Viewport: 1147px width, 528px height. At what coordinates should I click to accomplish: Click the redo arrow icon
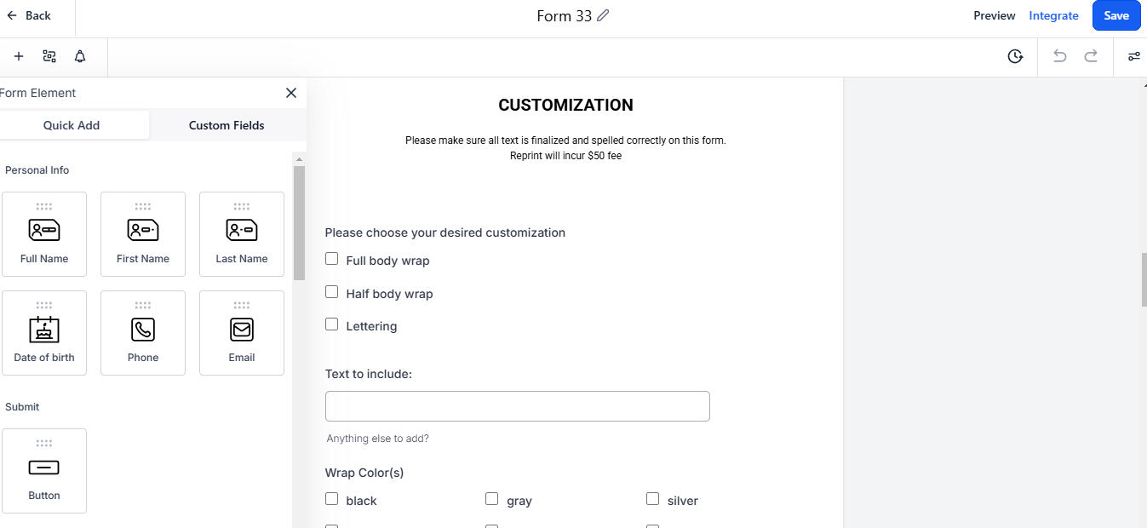1091,56
